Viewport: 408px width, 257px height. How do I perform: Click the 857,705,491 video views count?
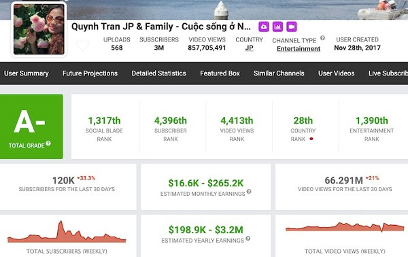(207, 48)
